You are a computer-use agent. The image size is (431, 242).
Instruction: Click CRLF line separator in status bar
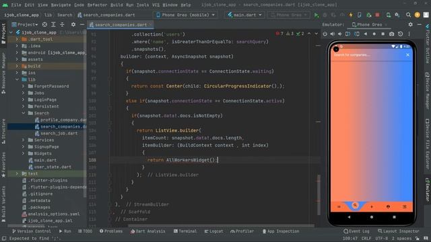(x=366, y=239)
